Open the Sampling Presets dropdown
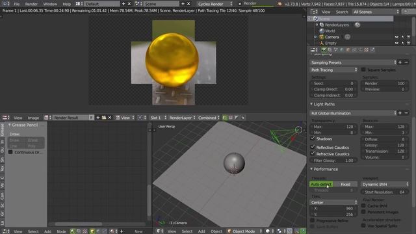 pos(353,62)
